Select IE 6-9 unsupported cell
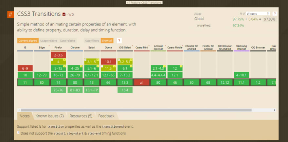This screenshot has height=142, width=288. (x=25, y=68)
